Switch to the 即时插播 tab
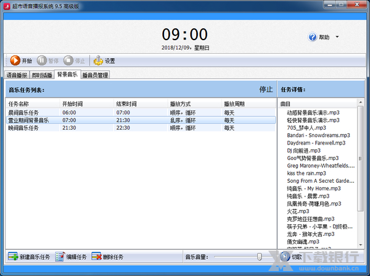Image resolution: width=370 pixels, height=276 pixels. coord(42,75)
